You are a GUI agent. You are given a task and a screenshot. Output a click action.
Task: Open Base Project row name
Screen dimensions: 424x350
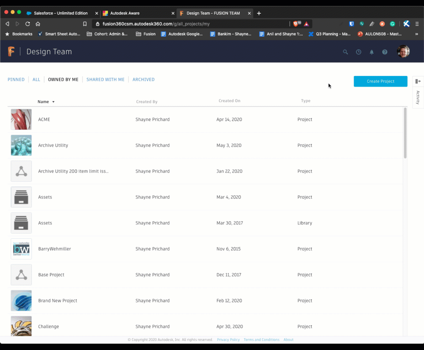tap(51, 275)
